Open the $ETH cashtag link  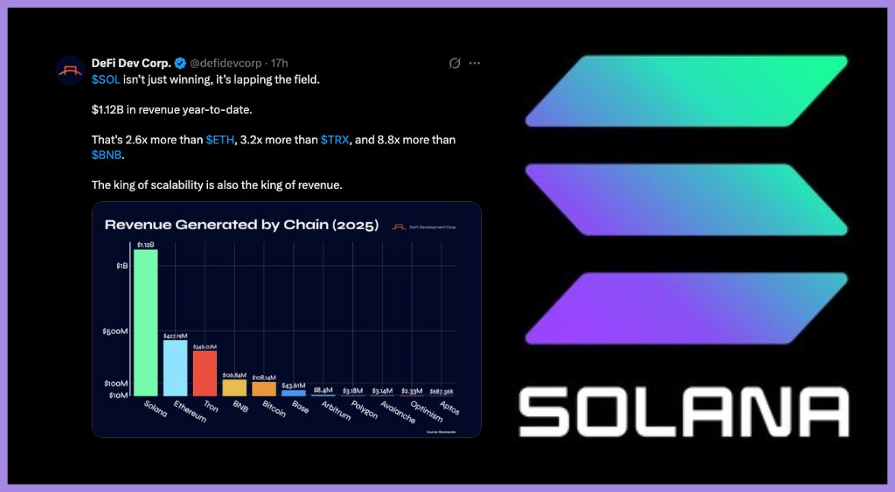(219, 139)
